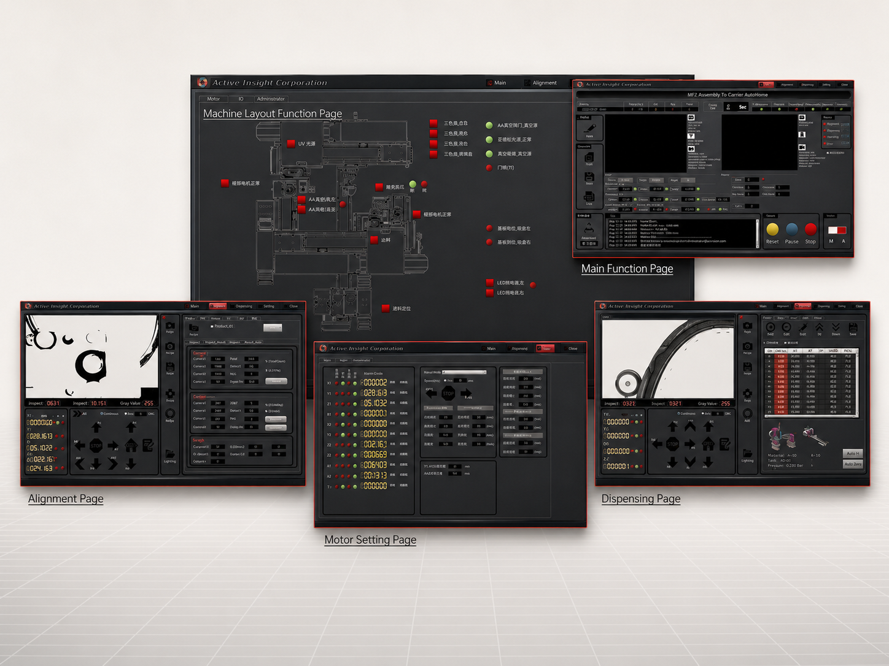Click the Dispensing tab in Alignment Page window

244,306
